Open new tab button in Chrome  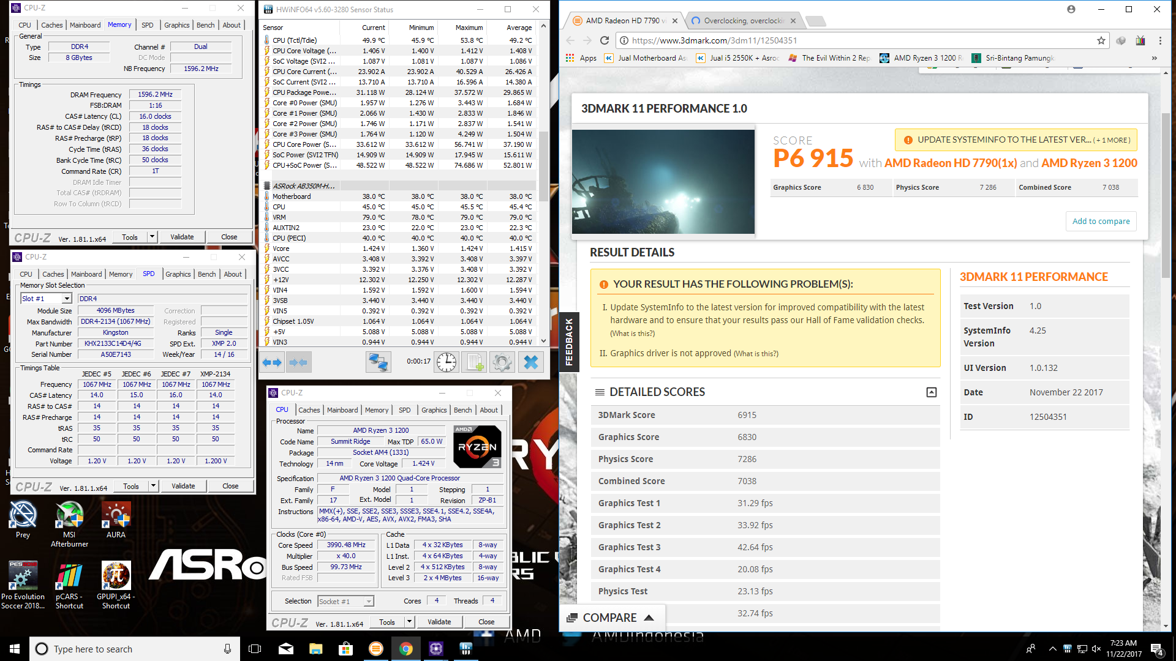[x=815, y=21]
